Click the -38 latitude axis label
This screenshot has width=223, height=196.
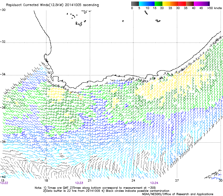(3, 142)
